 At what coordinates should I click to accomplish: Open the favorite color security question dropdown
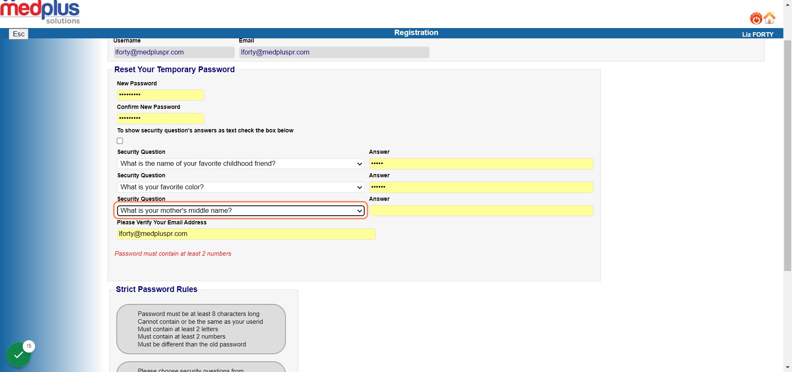(x=241, y=187)
